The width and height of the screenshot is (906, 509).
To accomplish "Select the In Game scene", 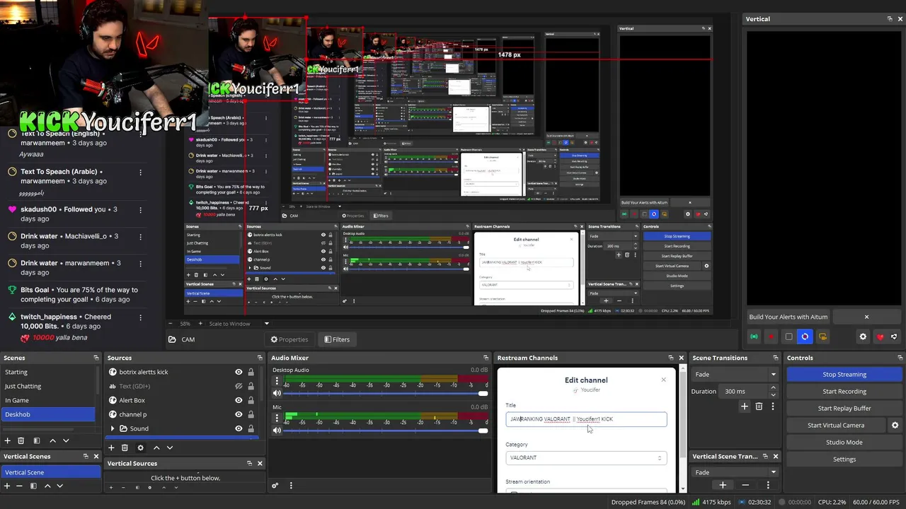I will [48, 400].
